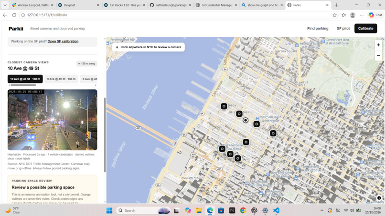Open the Windows Start menu

coord(109,210)
